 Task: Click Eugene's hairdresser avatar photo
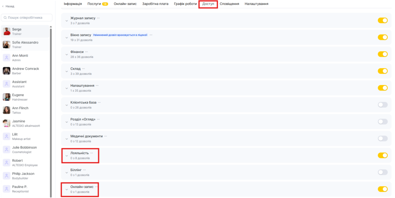coord(7,97)
